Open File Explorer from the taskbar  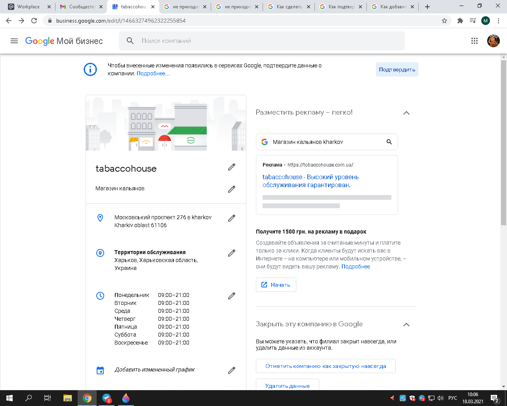pos(68,398)
